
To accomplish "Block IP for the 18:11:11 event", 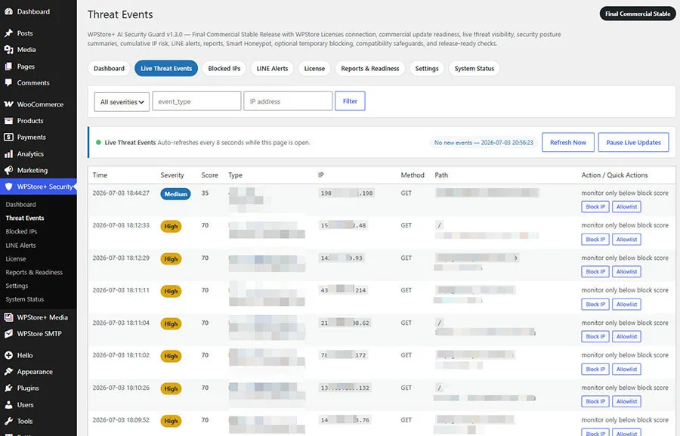I will pyautogui.click(x=595, y=305).
